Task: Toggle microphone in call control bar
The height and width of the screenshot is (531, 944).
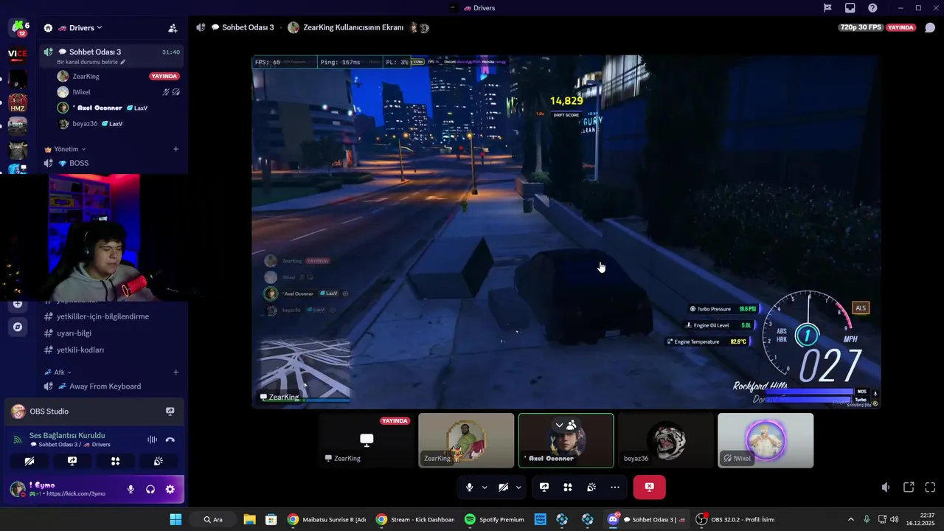Action: (469, 487)
